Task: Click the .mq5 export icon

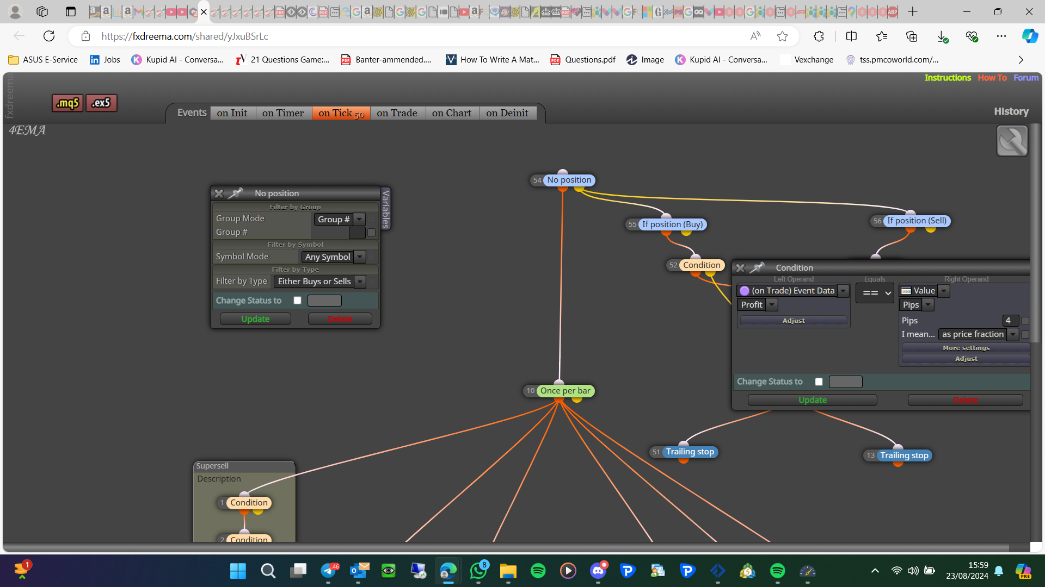Action: click(67, 103)
